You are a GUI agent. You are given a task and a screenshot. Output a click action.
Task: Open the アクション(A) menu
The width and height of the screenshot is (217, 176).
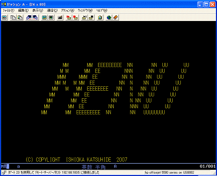tap(68, 10)
